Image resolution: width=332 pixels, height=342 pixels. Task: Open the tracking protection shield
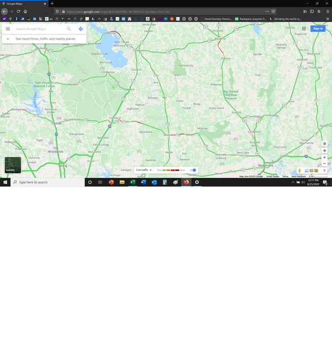[x=57, y=12]
